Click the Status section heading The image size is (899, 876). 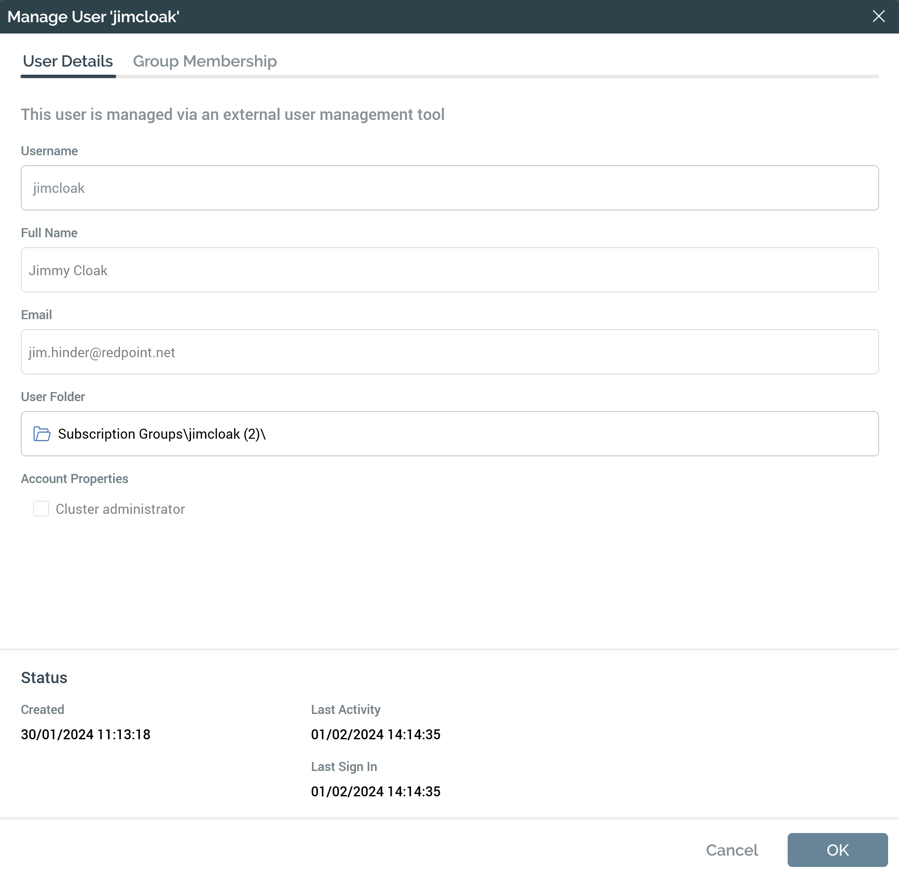(x=44, y=678)
